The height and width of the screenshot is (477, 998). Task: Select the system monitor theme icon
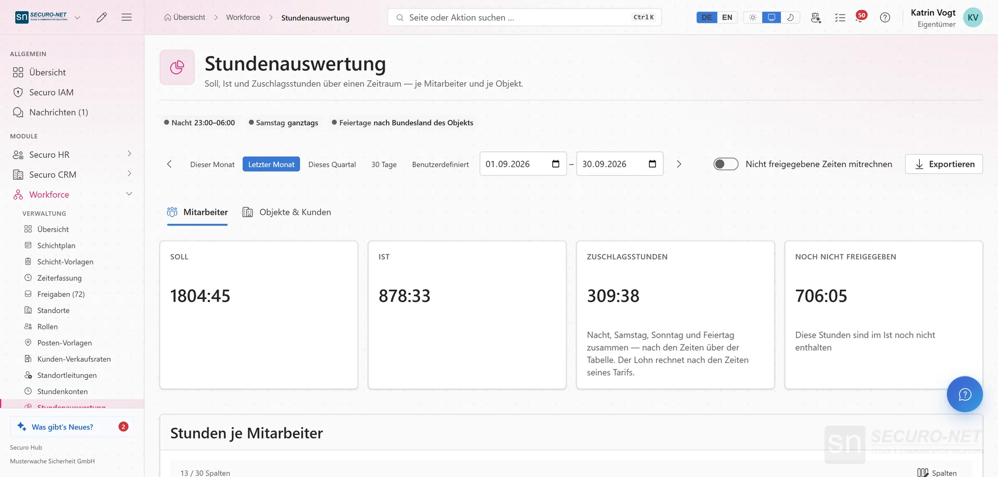click(x=771, y=17)
